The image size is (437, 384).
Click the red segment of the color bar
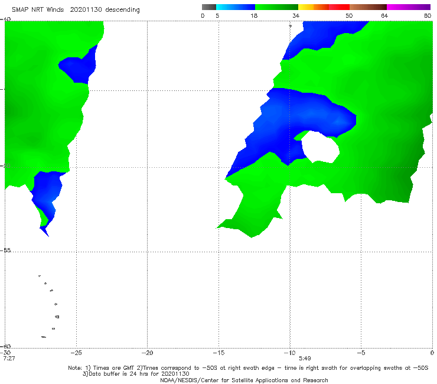pos(339,7)
